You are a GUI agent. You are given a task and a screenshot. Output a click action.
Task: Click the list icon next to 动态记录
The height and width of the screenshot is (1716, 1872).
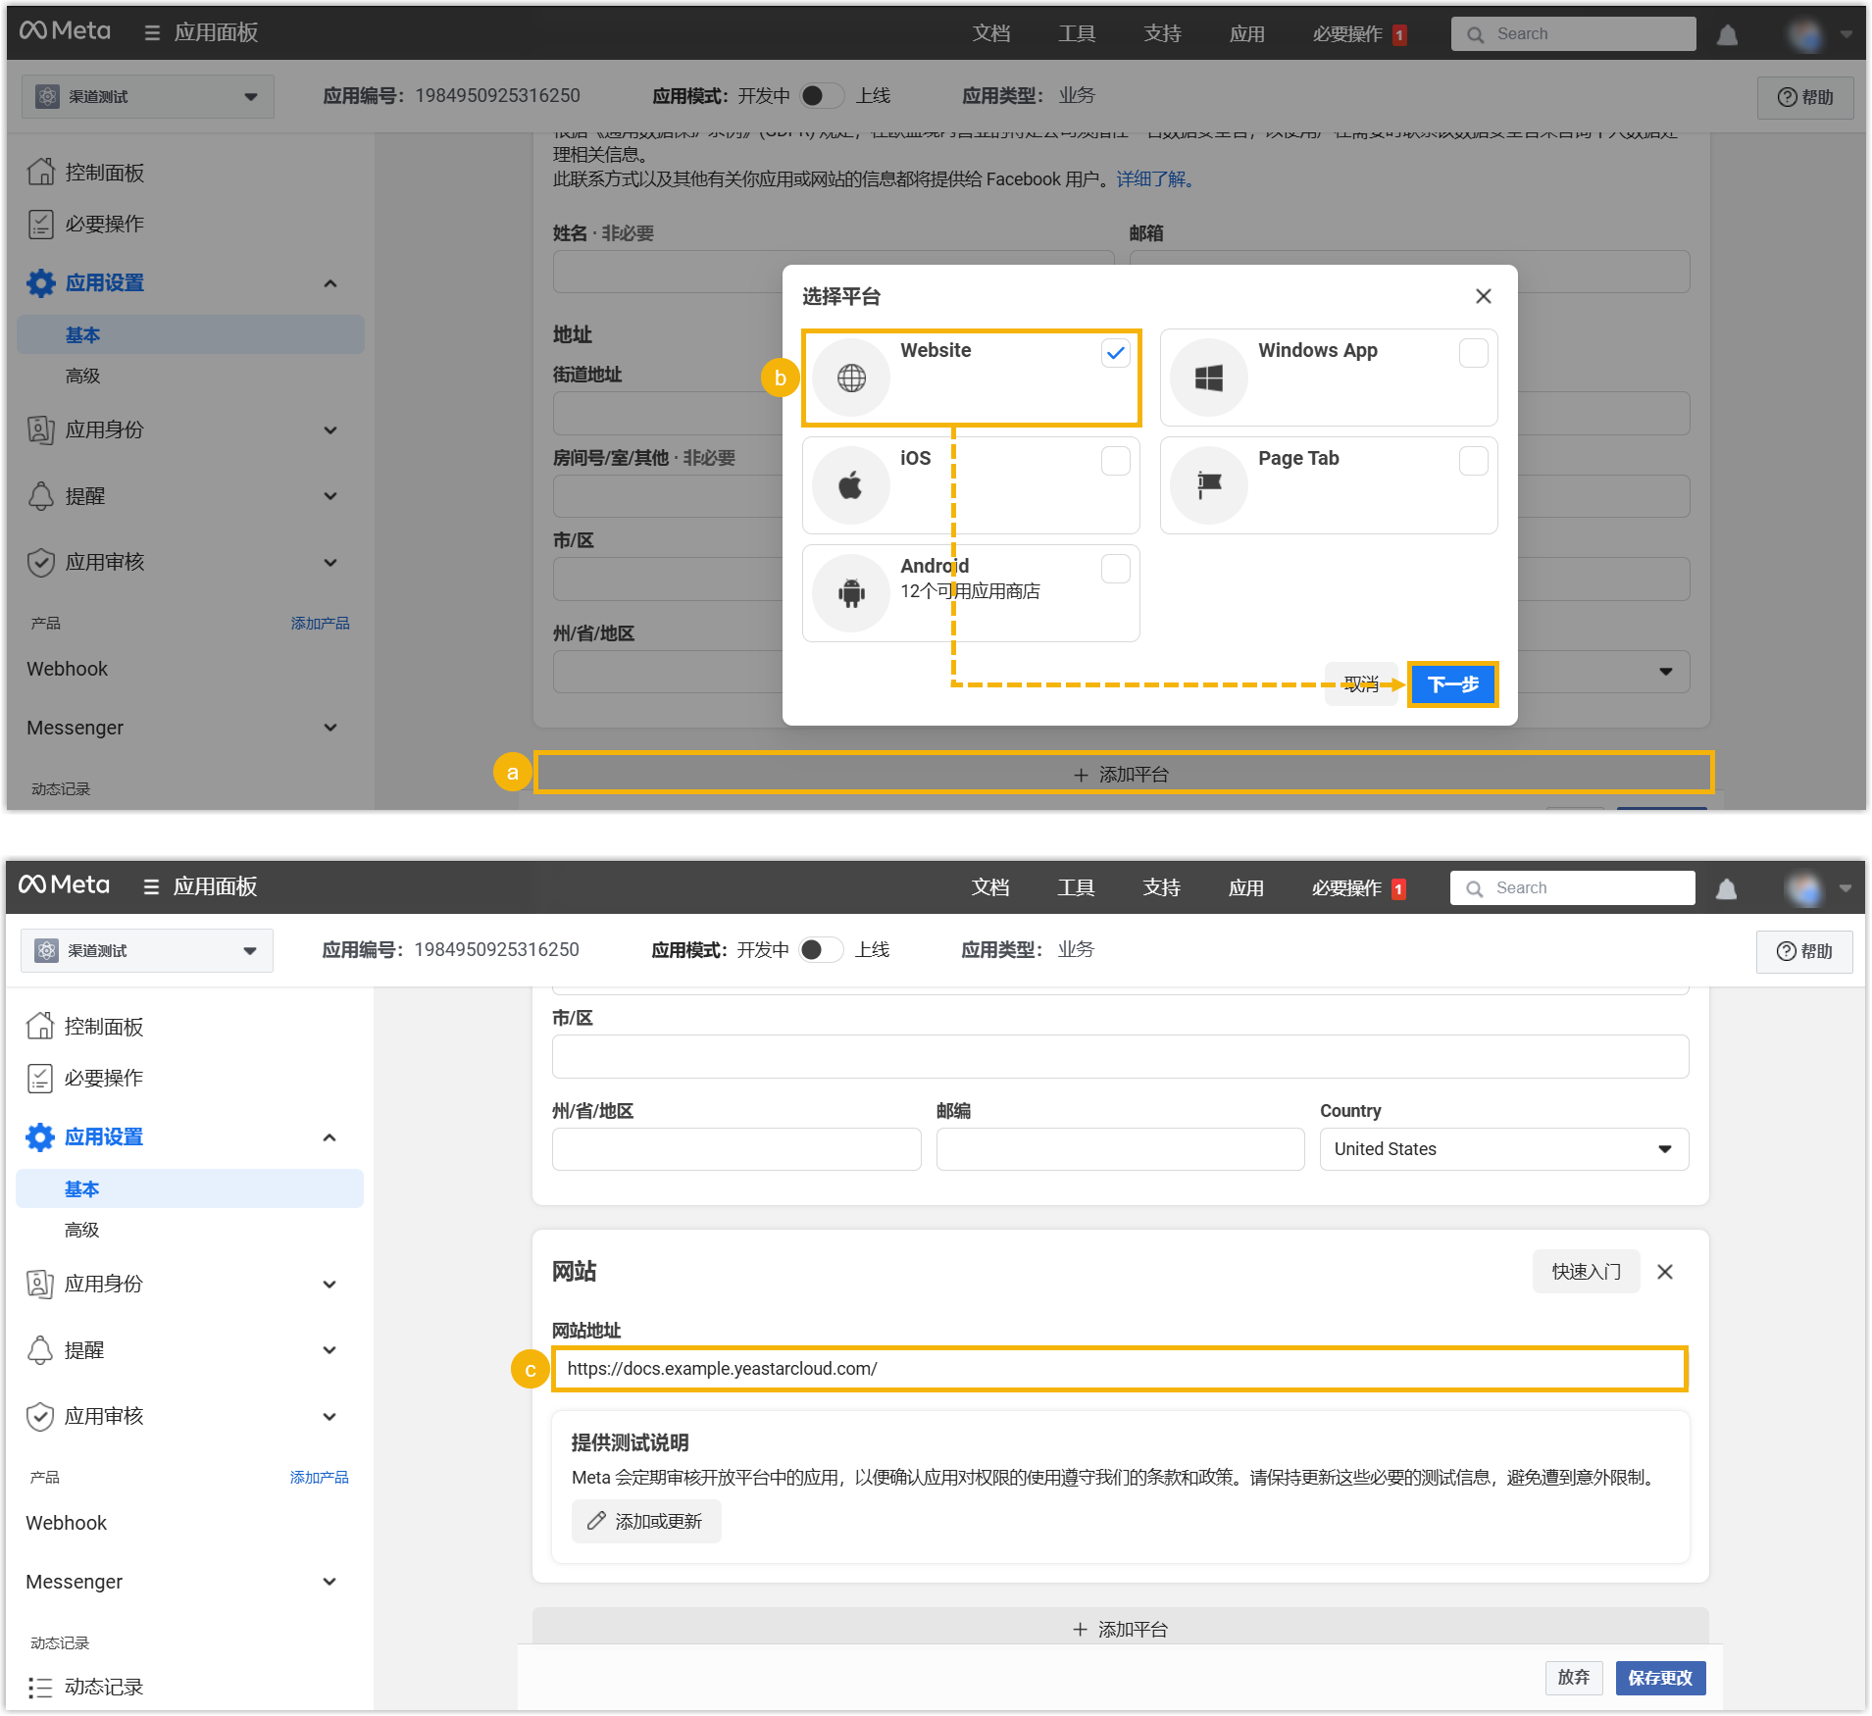[39, 1687]
